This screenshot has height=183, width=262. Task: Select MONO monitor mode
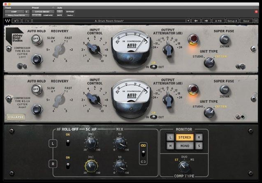pyautogui.click(x=184, y=146)
